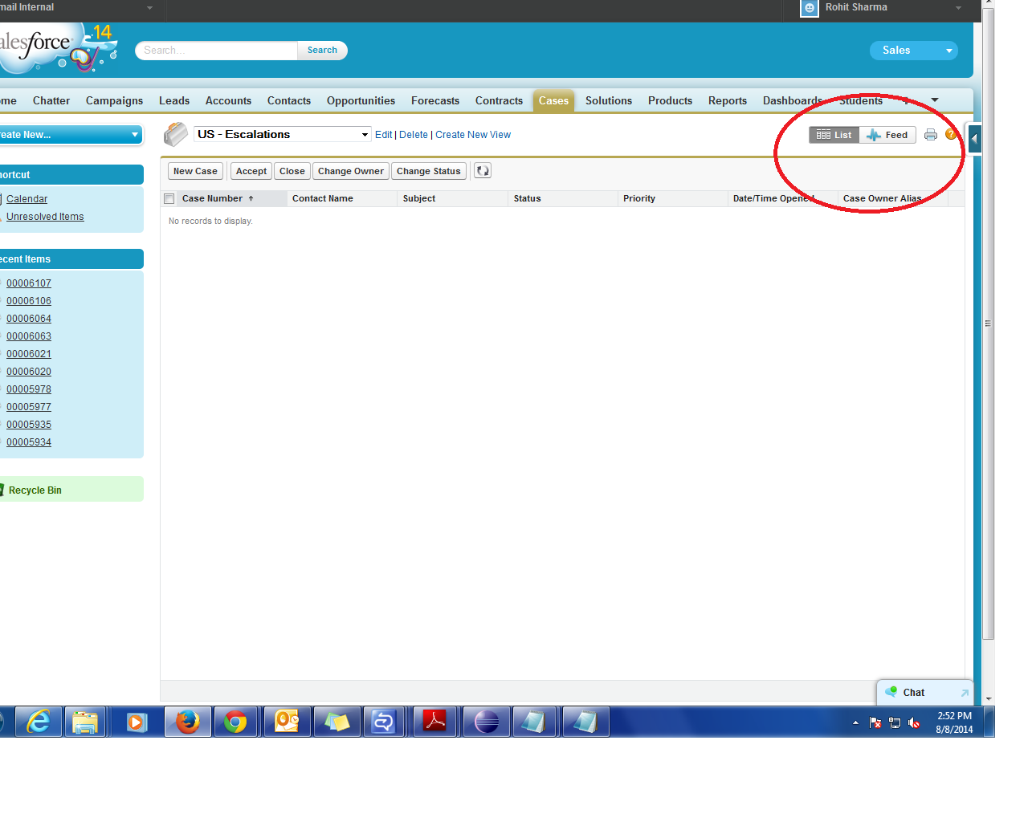Click the Change Owner button
Image resolution: width=1028 pixels, height=822 pixels.
click(x=351, y=171)
